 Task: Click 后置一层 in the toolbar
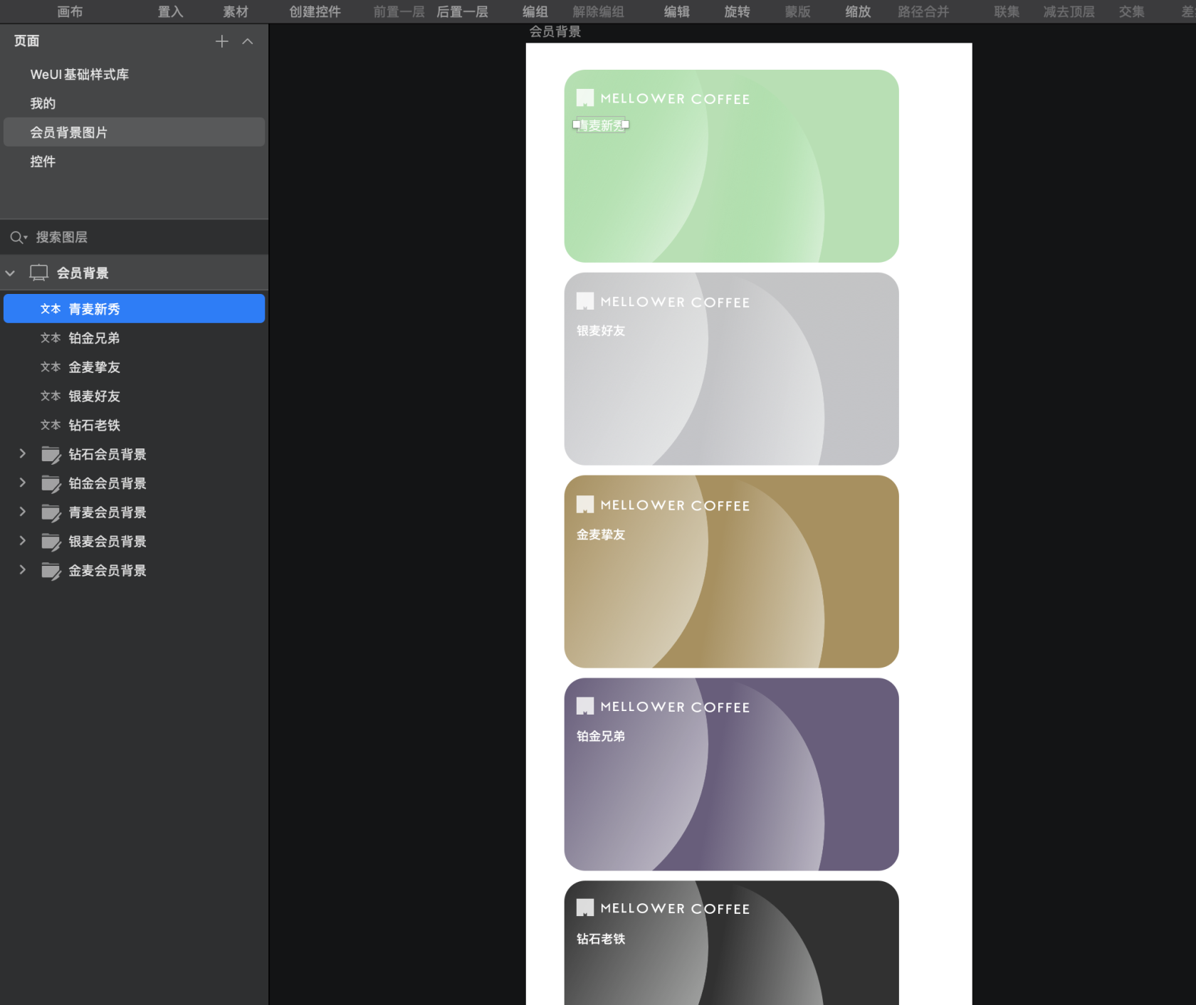pyautogui.click(x=462, y=11)
